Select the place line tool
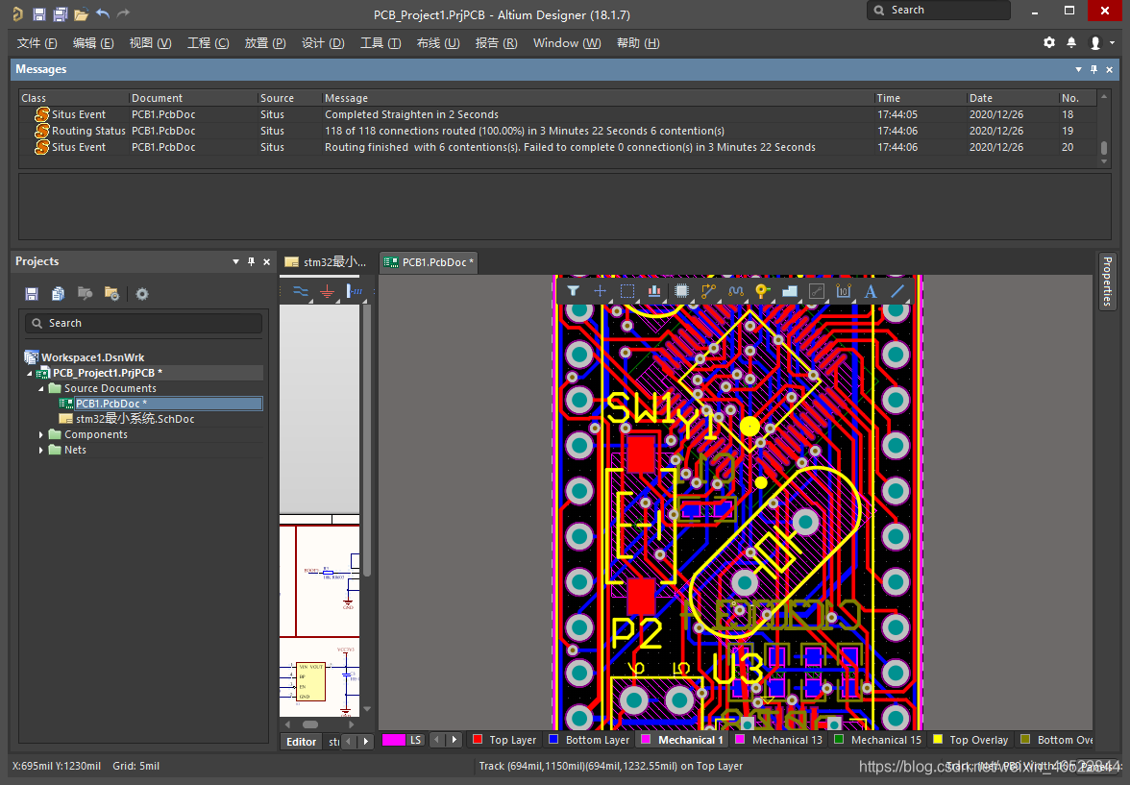Viewport: 1130px width, 785px height. [x=897, y=291]
